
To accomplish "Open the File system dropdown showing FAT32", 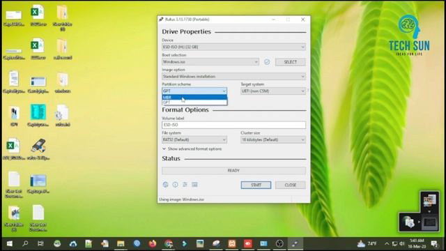I will coord(194,139).
